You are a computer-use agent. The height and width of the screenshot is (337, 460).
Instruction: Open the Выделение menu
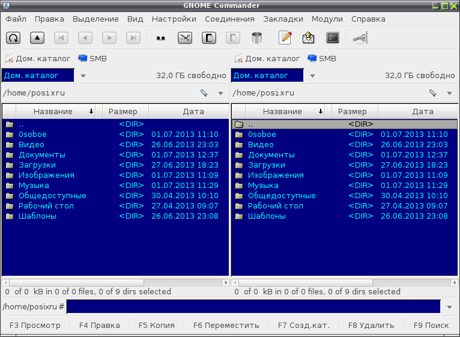95,19
